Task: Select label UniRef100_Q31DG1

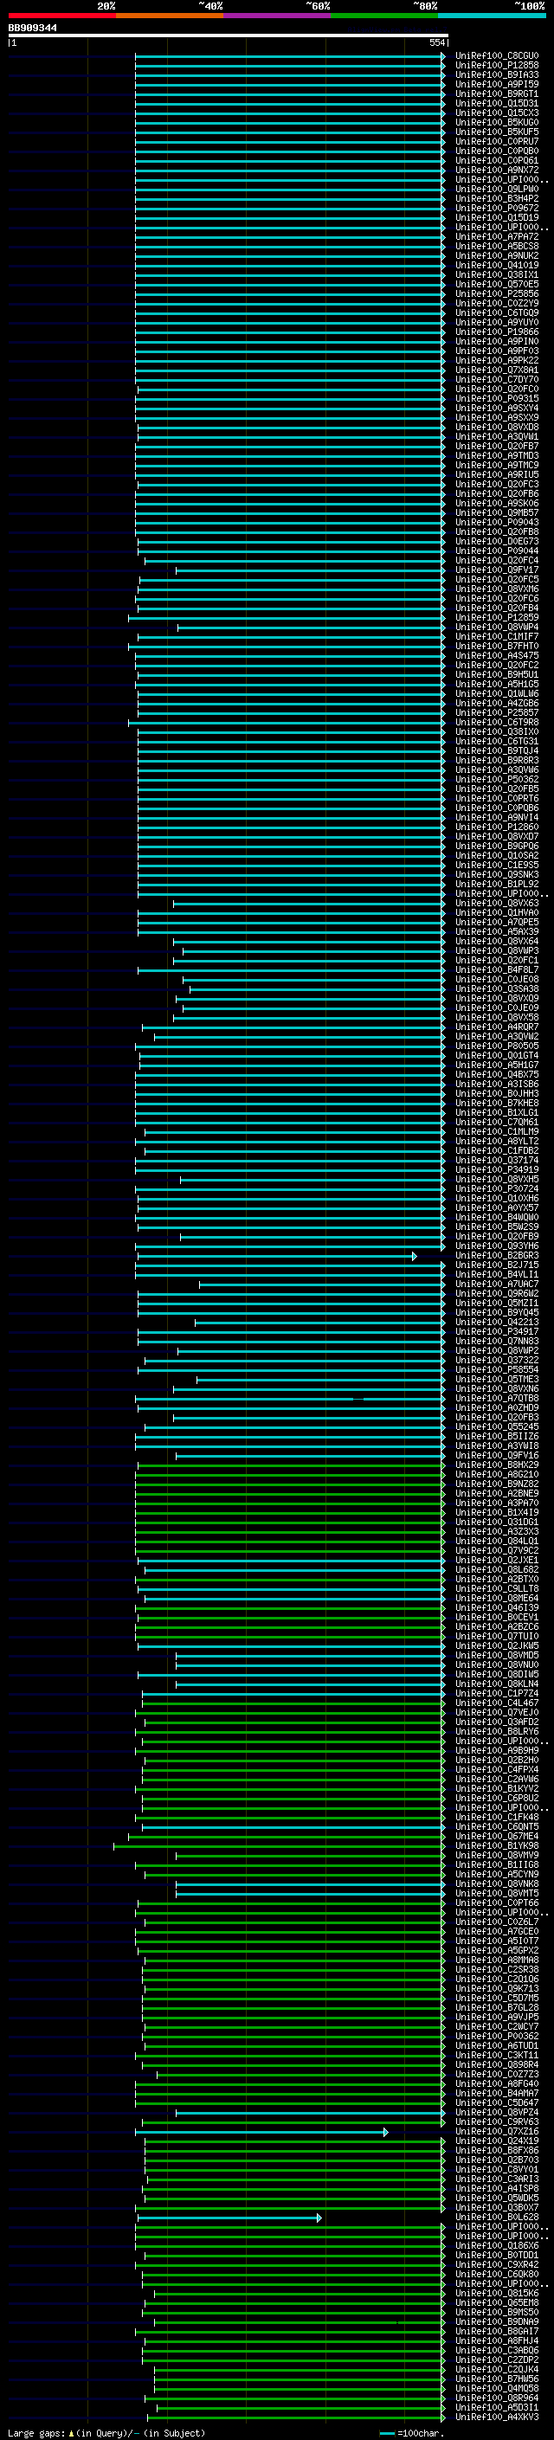Action: [x=496, y=1523]
